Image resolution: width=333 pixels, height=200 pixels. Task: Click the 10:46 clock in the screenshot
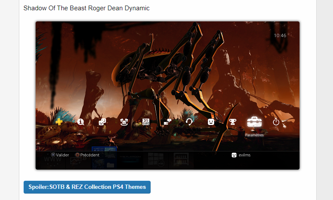(x=280, y=36)
